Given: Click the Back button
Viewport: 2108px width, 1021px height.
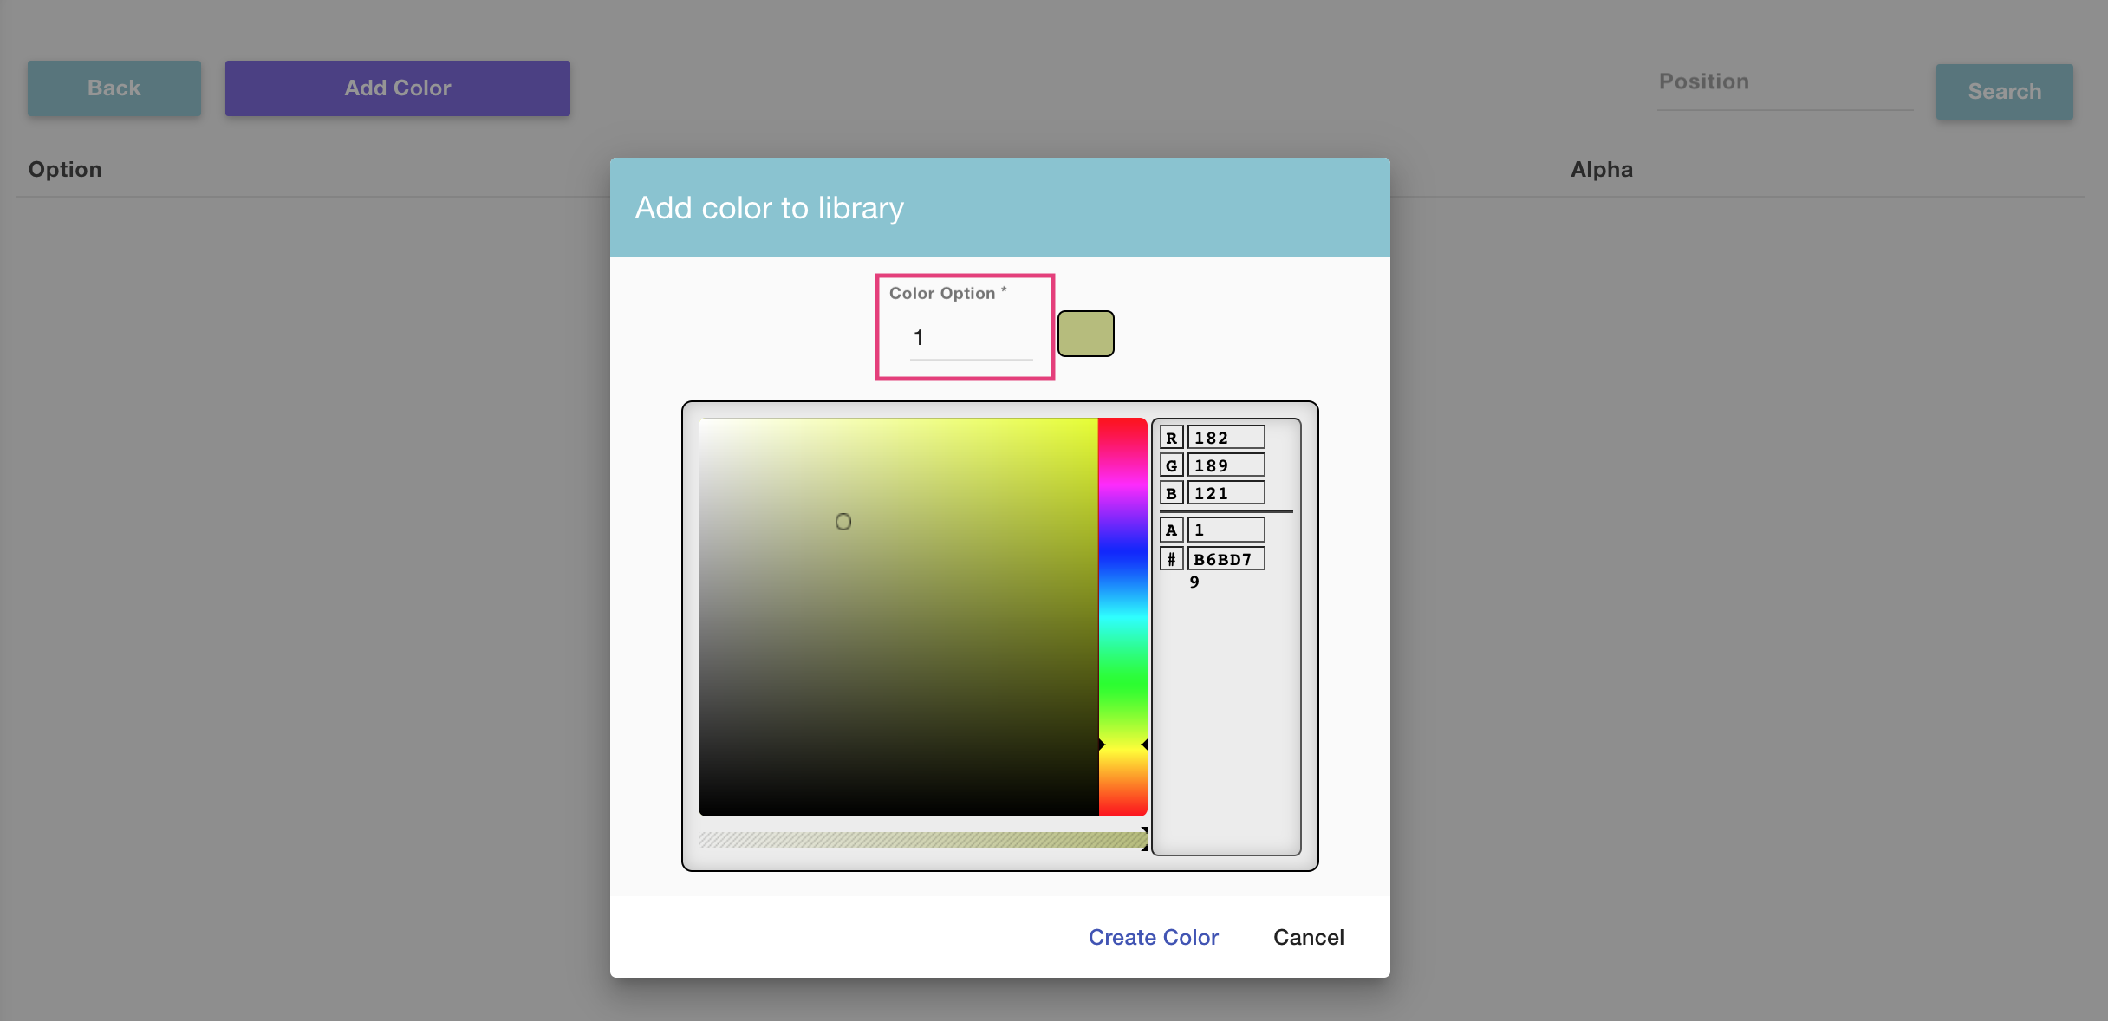Looking at the screenshot, I should tap(114, 88).
